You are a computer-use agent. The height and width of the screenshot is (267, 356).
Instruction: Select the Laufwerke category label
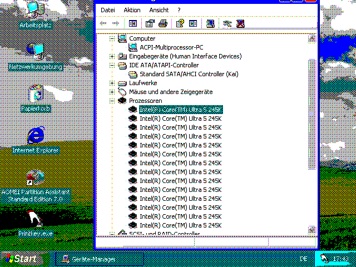tap(143, 83)
